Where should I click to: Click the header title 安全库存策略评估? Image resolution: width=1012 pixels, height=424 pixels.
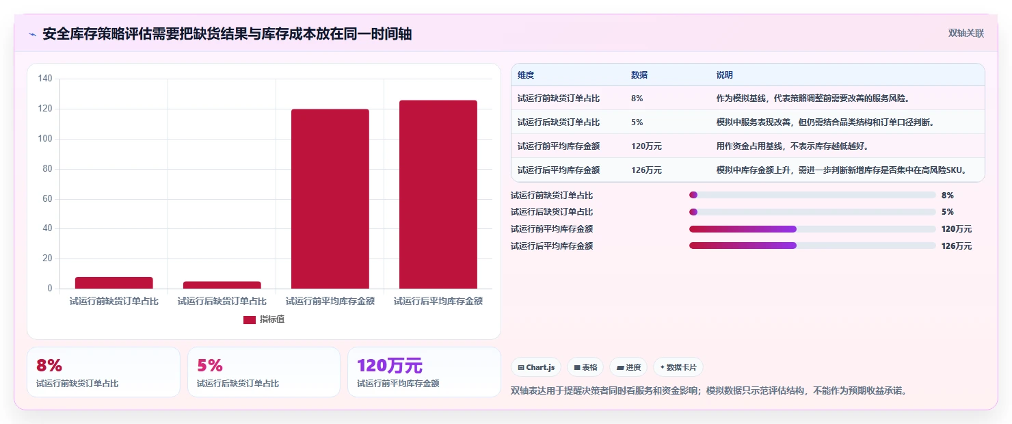coord(227,34)
